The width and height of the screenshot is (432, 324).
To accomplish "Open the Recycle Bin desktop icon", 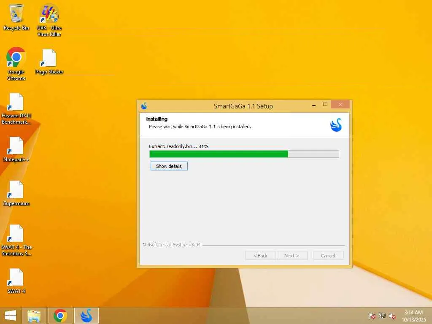I will coord(16,17).
